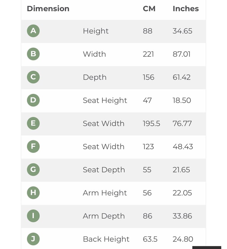Click the green H badge icon
This screenshot has width=227, height=249.
point(33,193)
